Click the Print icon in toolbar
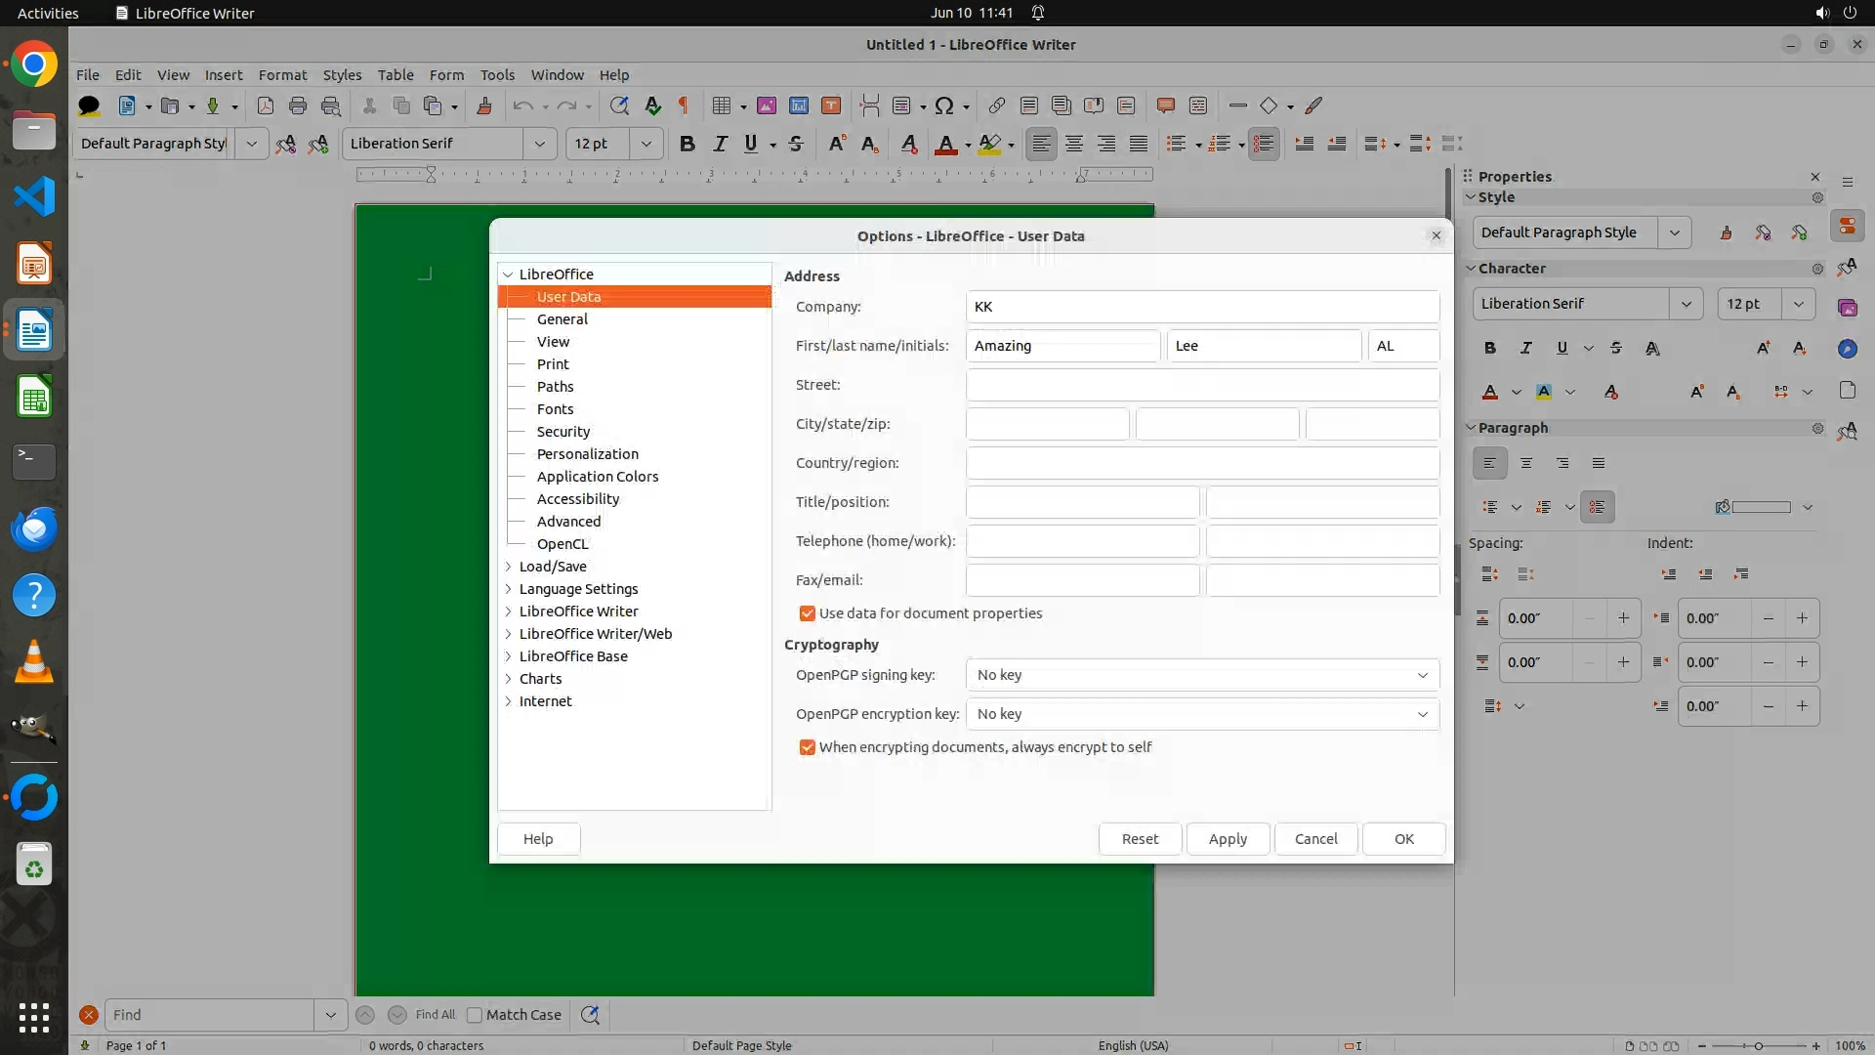The image size is (1875, 1055). tap(298, 105)
